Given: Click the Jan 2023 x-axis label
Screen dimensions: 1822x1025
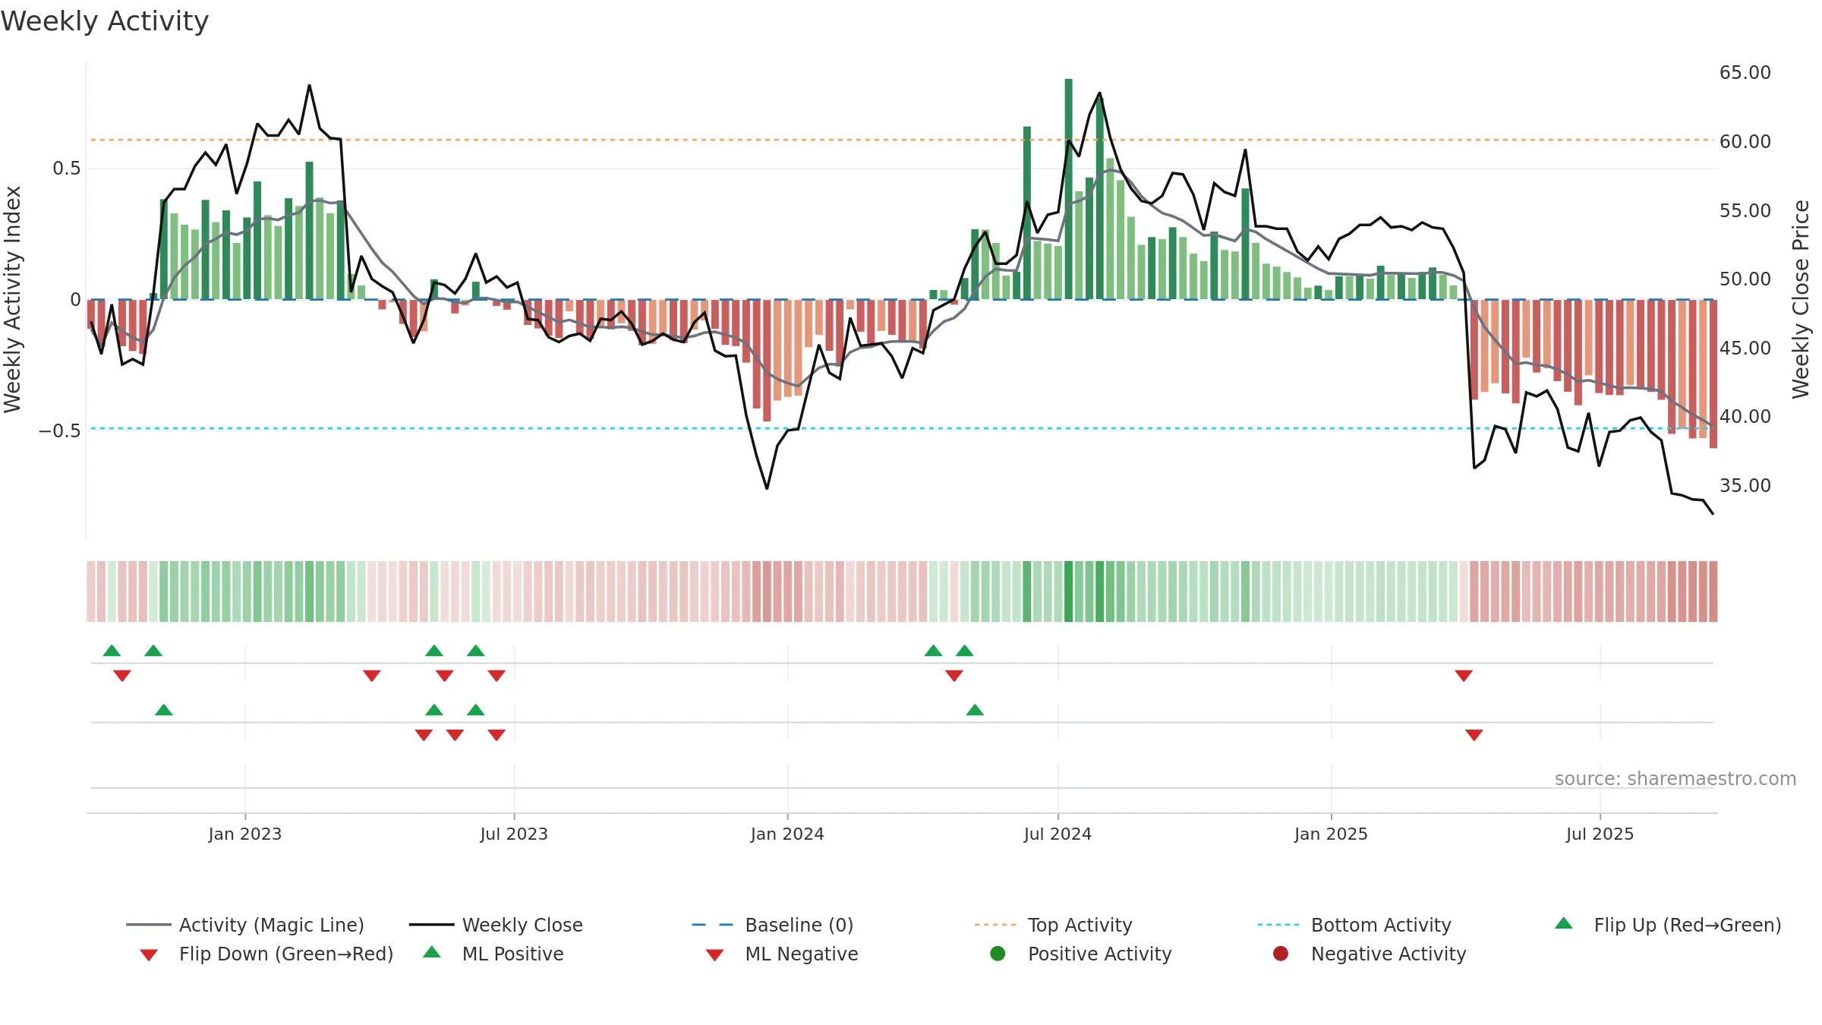Looking at the screenshot, I should tap(245, 834).
